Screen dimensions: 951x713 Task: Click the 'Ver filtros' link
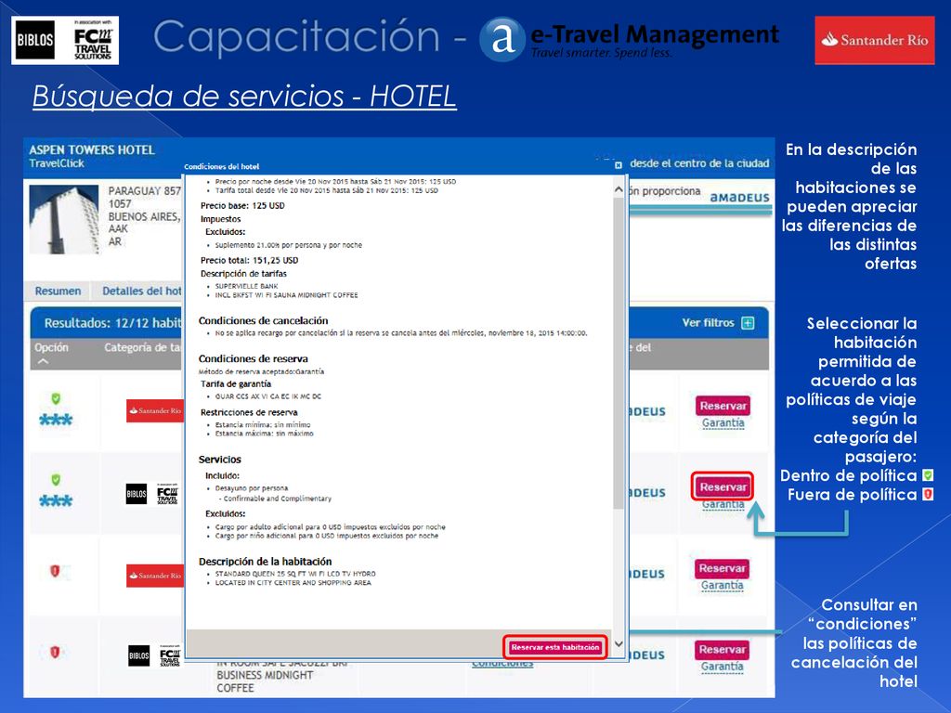[708, 322]
